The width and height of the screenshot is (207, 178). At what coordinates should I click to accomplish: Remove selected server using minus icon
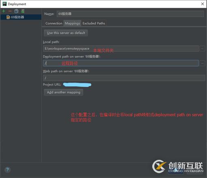[10, 11]
